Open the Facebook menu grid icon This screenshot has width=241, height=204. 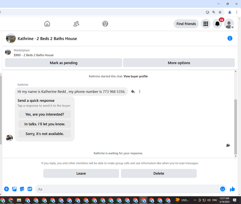click(206, 24)
